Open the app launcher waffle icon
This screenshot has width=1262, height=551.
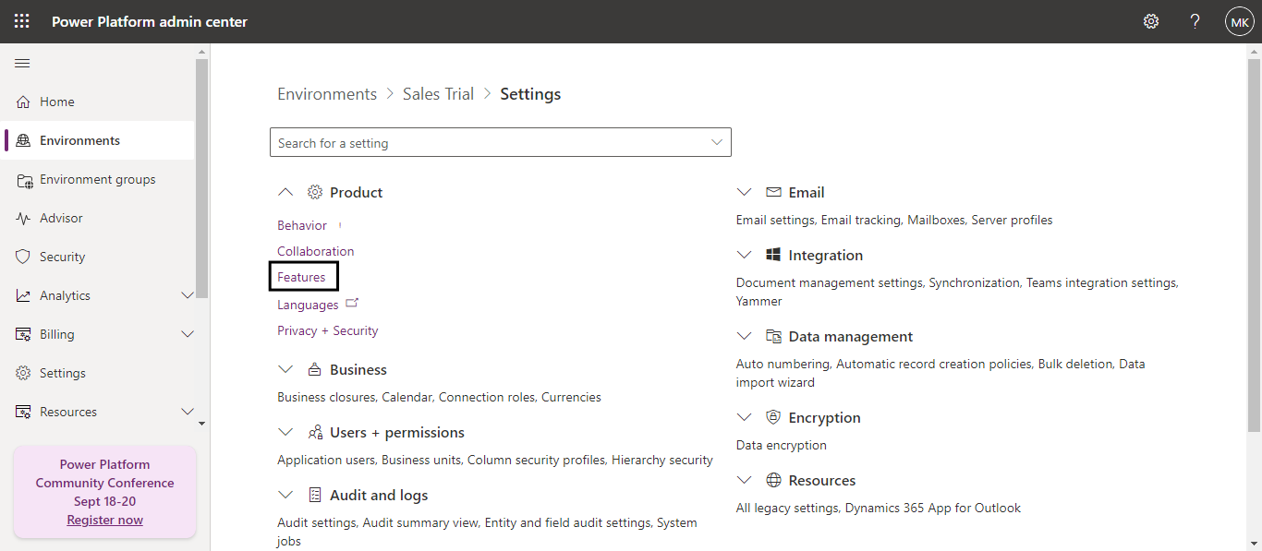pos(21,21)
